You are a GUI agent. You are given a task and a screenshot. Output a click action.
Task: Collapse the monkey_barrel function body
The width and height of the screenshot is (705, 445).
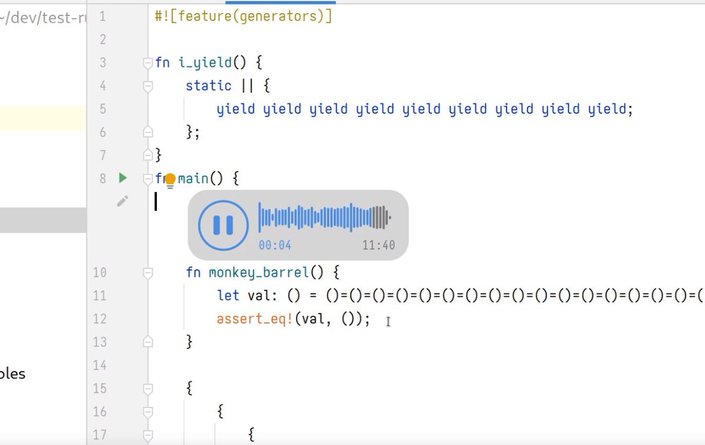(x=149, y=272)
